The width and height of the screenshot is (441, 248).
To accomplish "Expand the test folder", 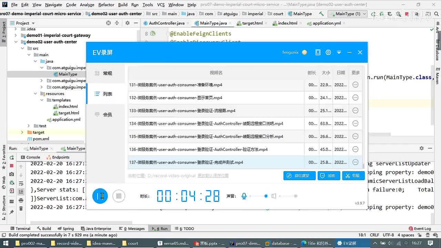I will point(29,126).
